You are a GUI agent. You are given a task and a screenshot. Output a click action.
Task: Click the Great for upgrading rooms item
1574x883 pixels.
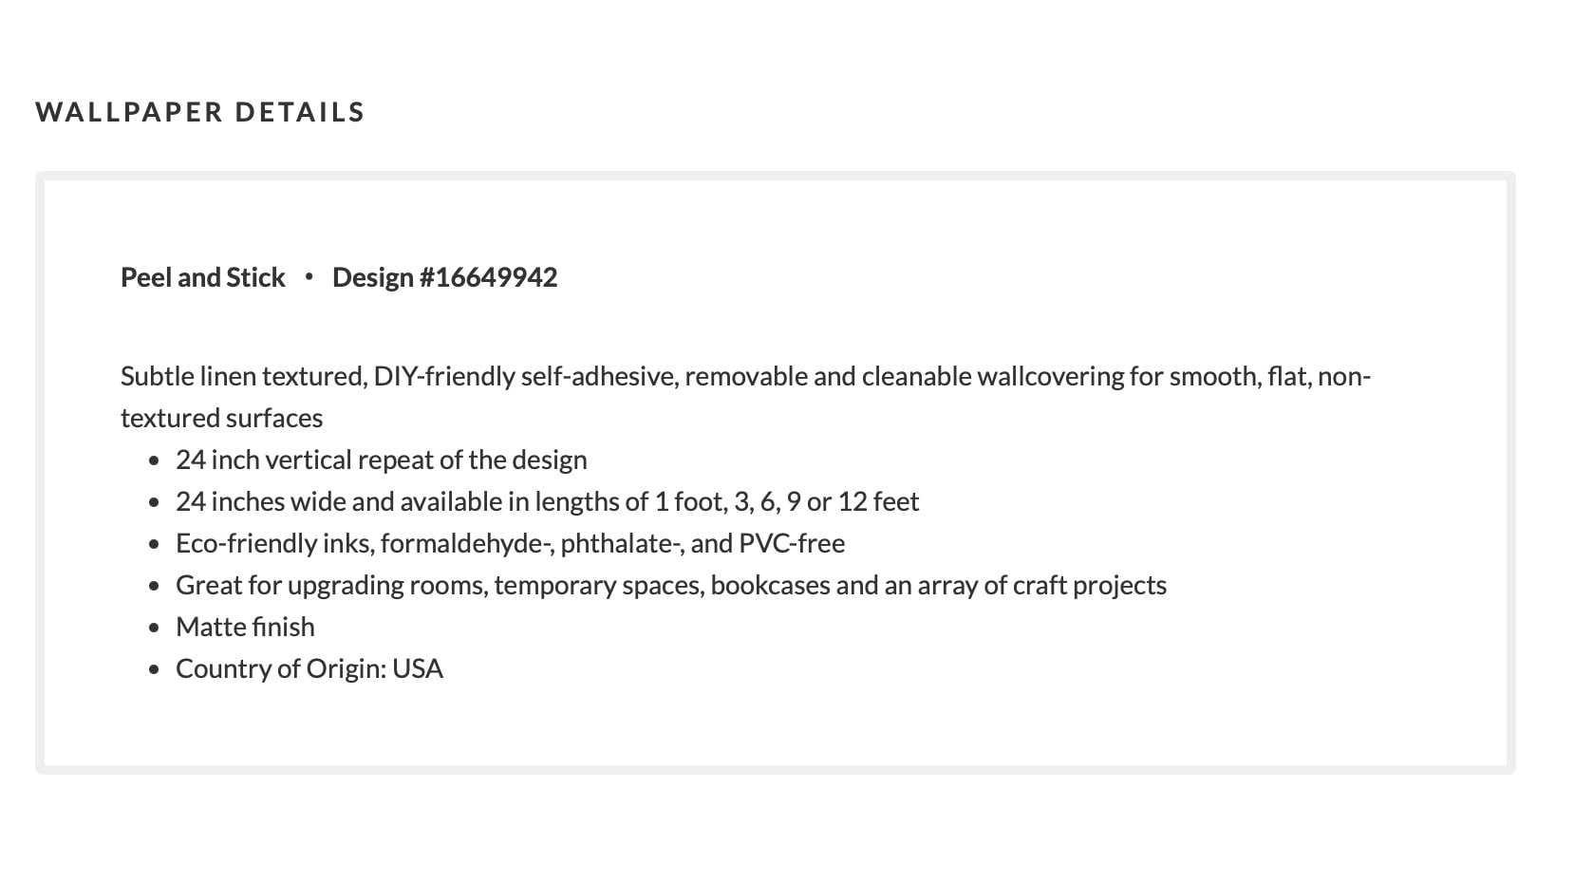click(x=670, y=586)
